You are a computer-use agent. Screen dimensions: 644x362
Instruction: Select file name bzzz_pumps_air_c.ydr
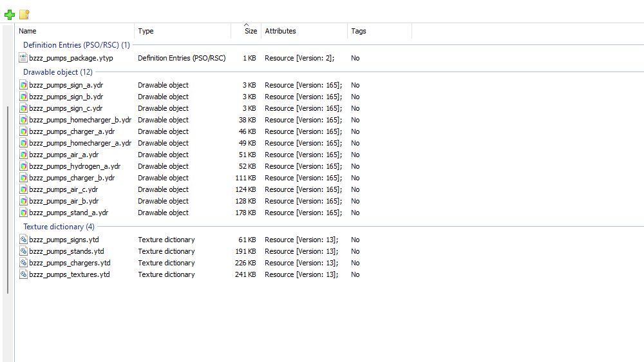64,189
